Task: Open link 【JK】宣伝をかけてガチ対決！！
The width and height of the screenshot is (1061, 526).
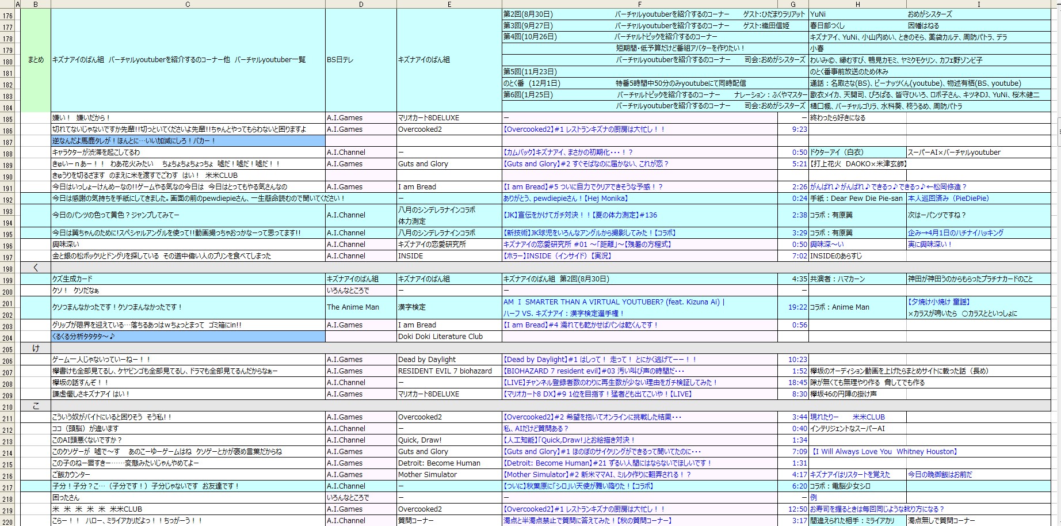Action: (580, 215)
